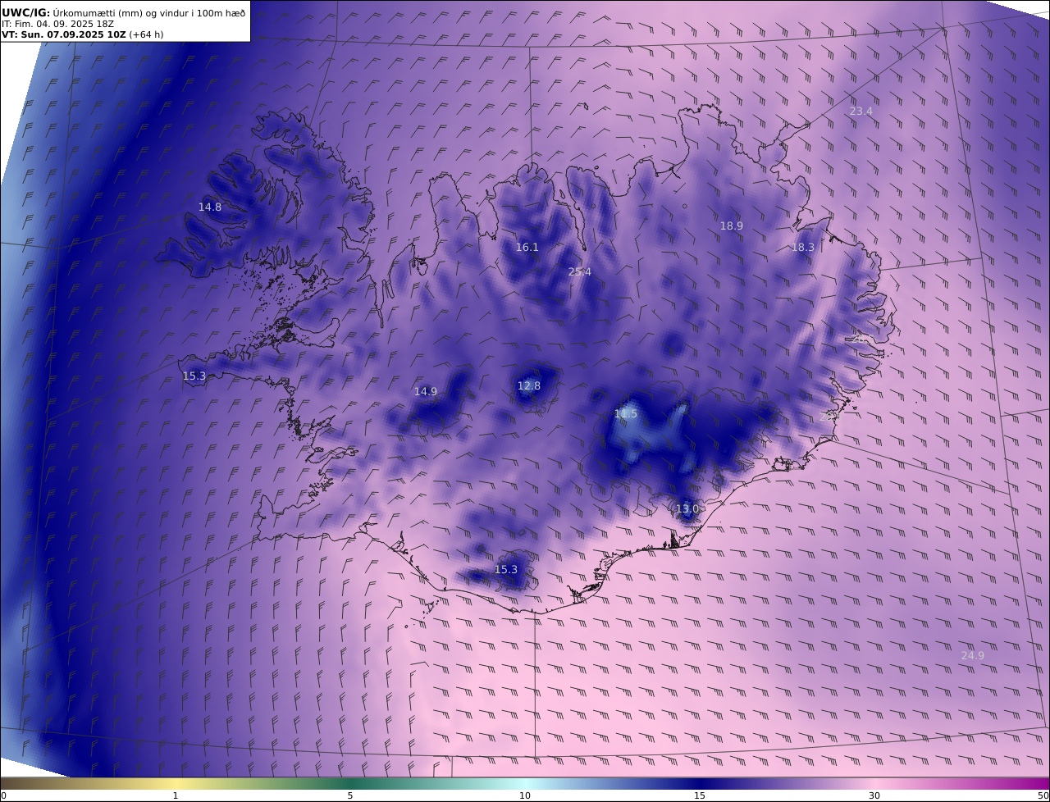Click the '1' tick on the color scale
This screenshot has width=1050, height=802.
point(176,795)
